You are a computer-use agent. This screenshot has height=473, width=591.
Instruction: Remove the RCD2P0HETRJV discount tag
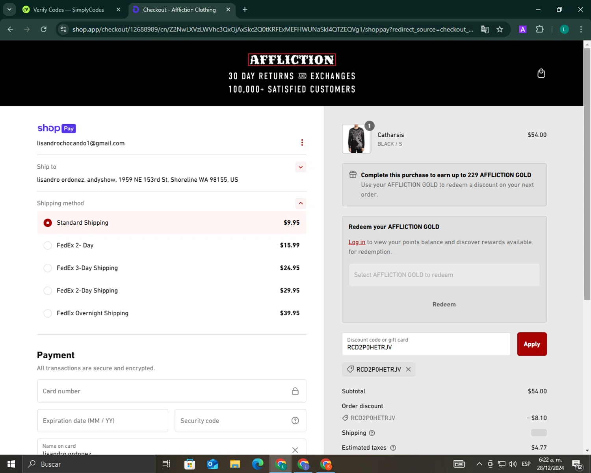coord(408,369)
